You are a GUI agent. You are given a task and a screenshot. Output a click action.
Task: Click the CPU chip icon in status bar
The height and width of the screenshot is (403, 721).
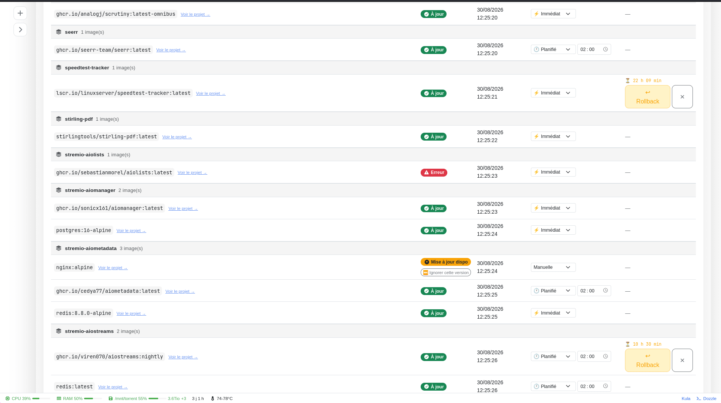[7, 399]
